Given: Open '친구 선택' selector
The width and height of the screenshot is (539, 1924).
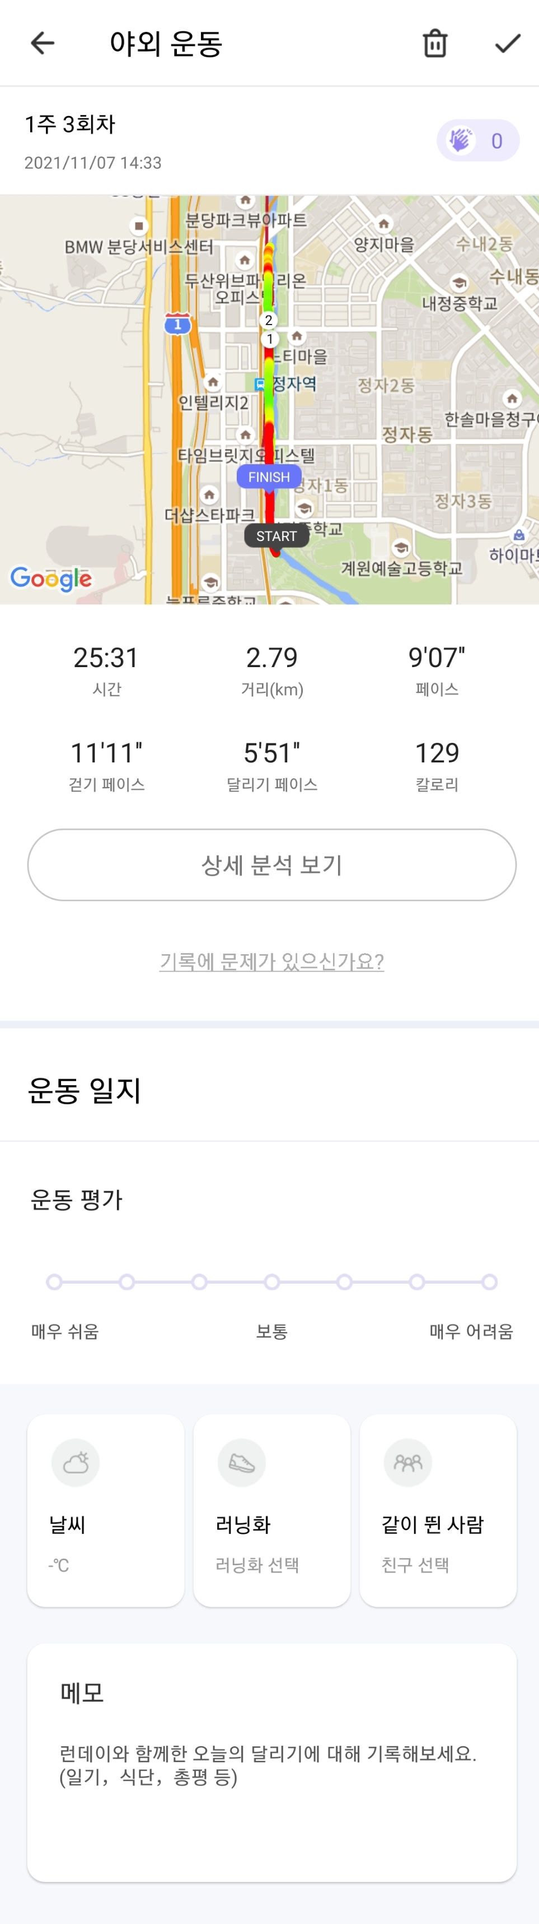Looking at the screenshot, I should 415,1565.
